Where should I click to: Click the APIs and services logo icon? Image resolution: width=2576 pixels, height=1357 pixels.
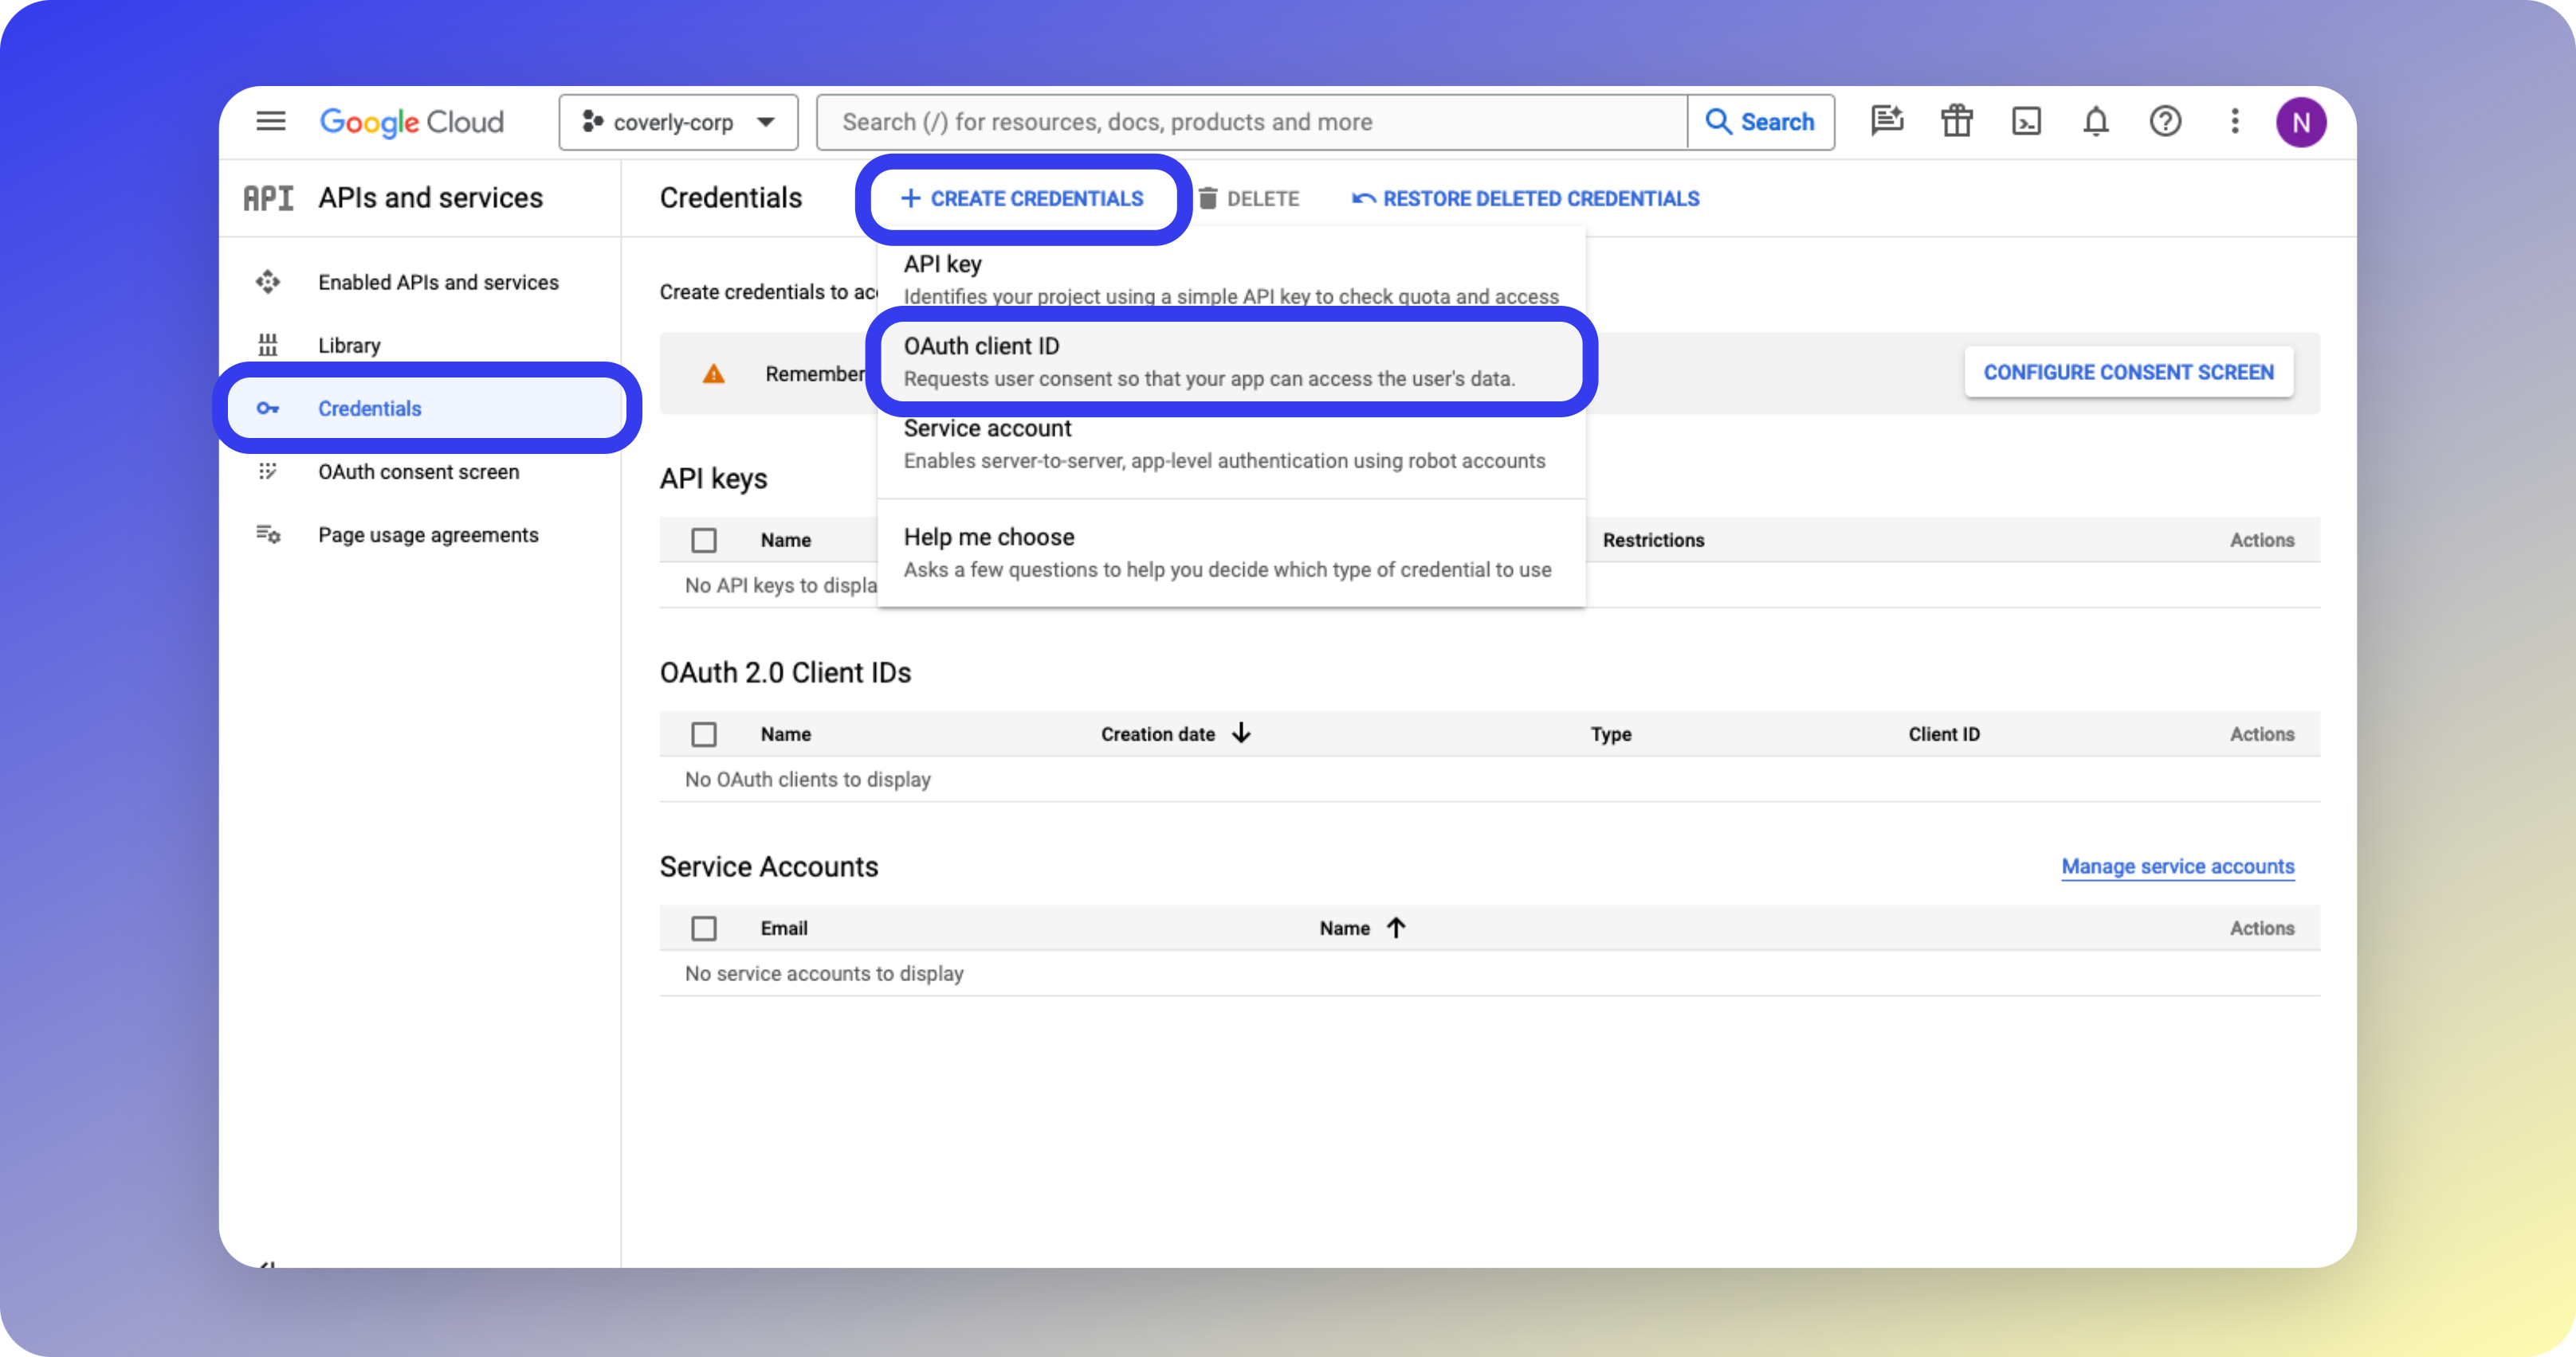point(268,197)
